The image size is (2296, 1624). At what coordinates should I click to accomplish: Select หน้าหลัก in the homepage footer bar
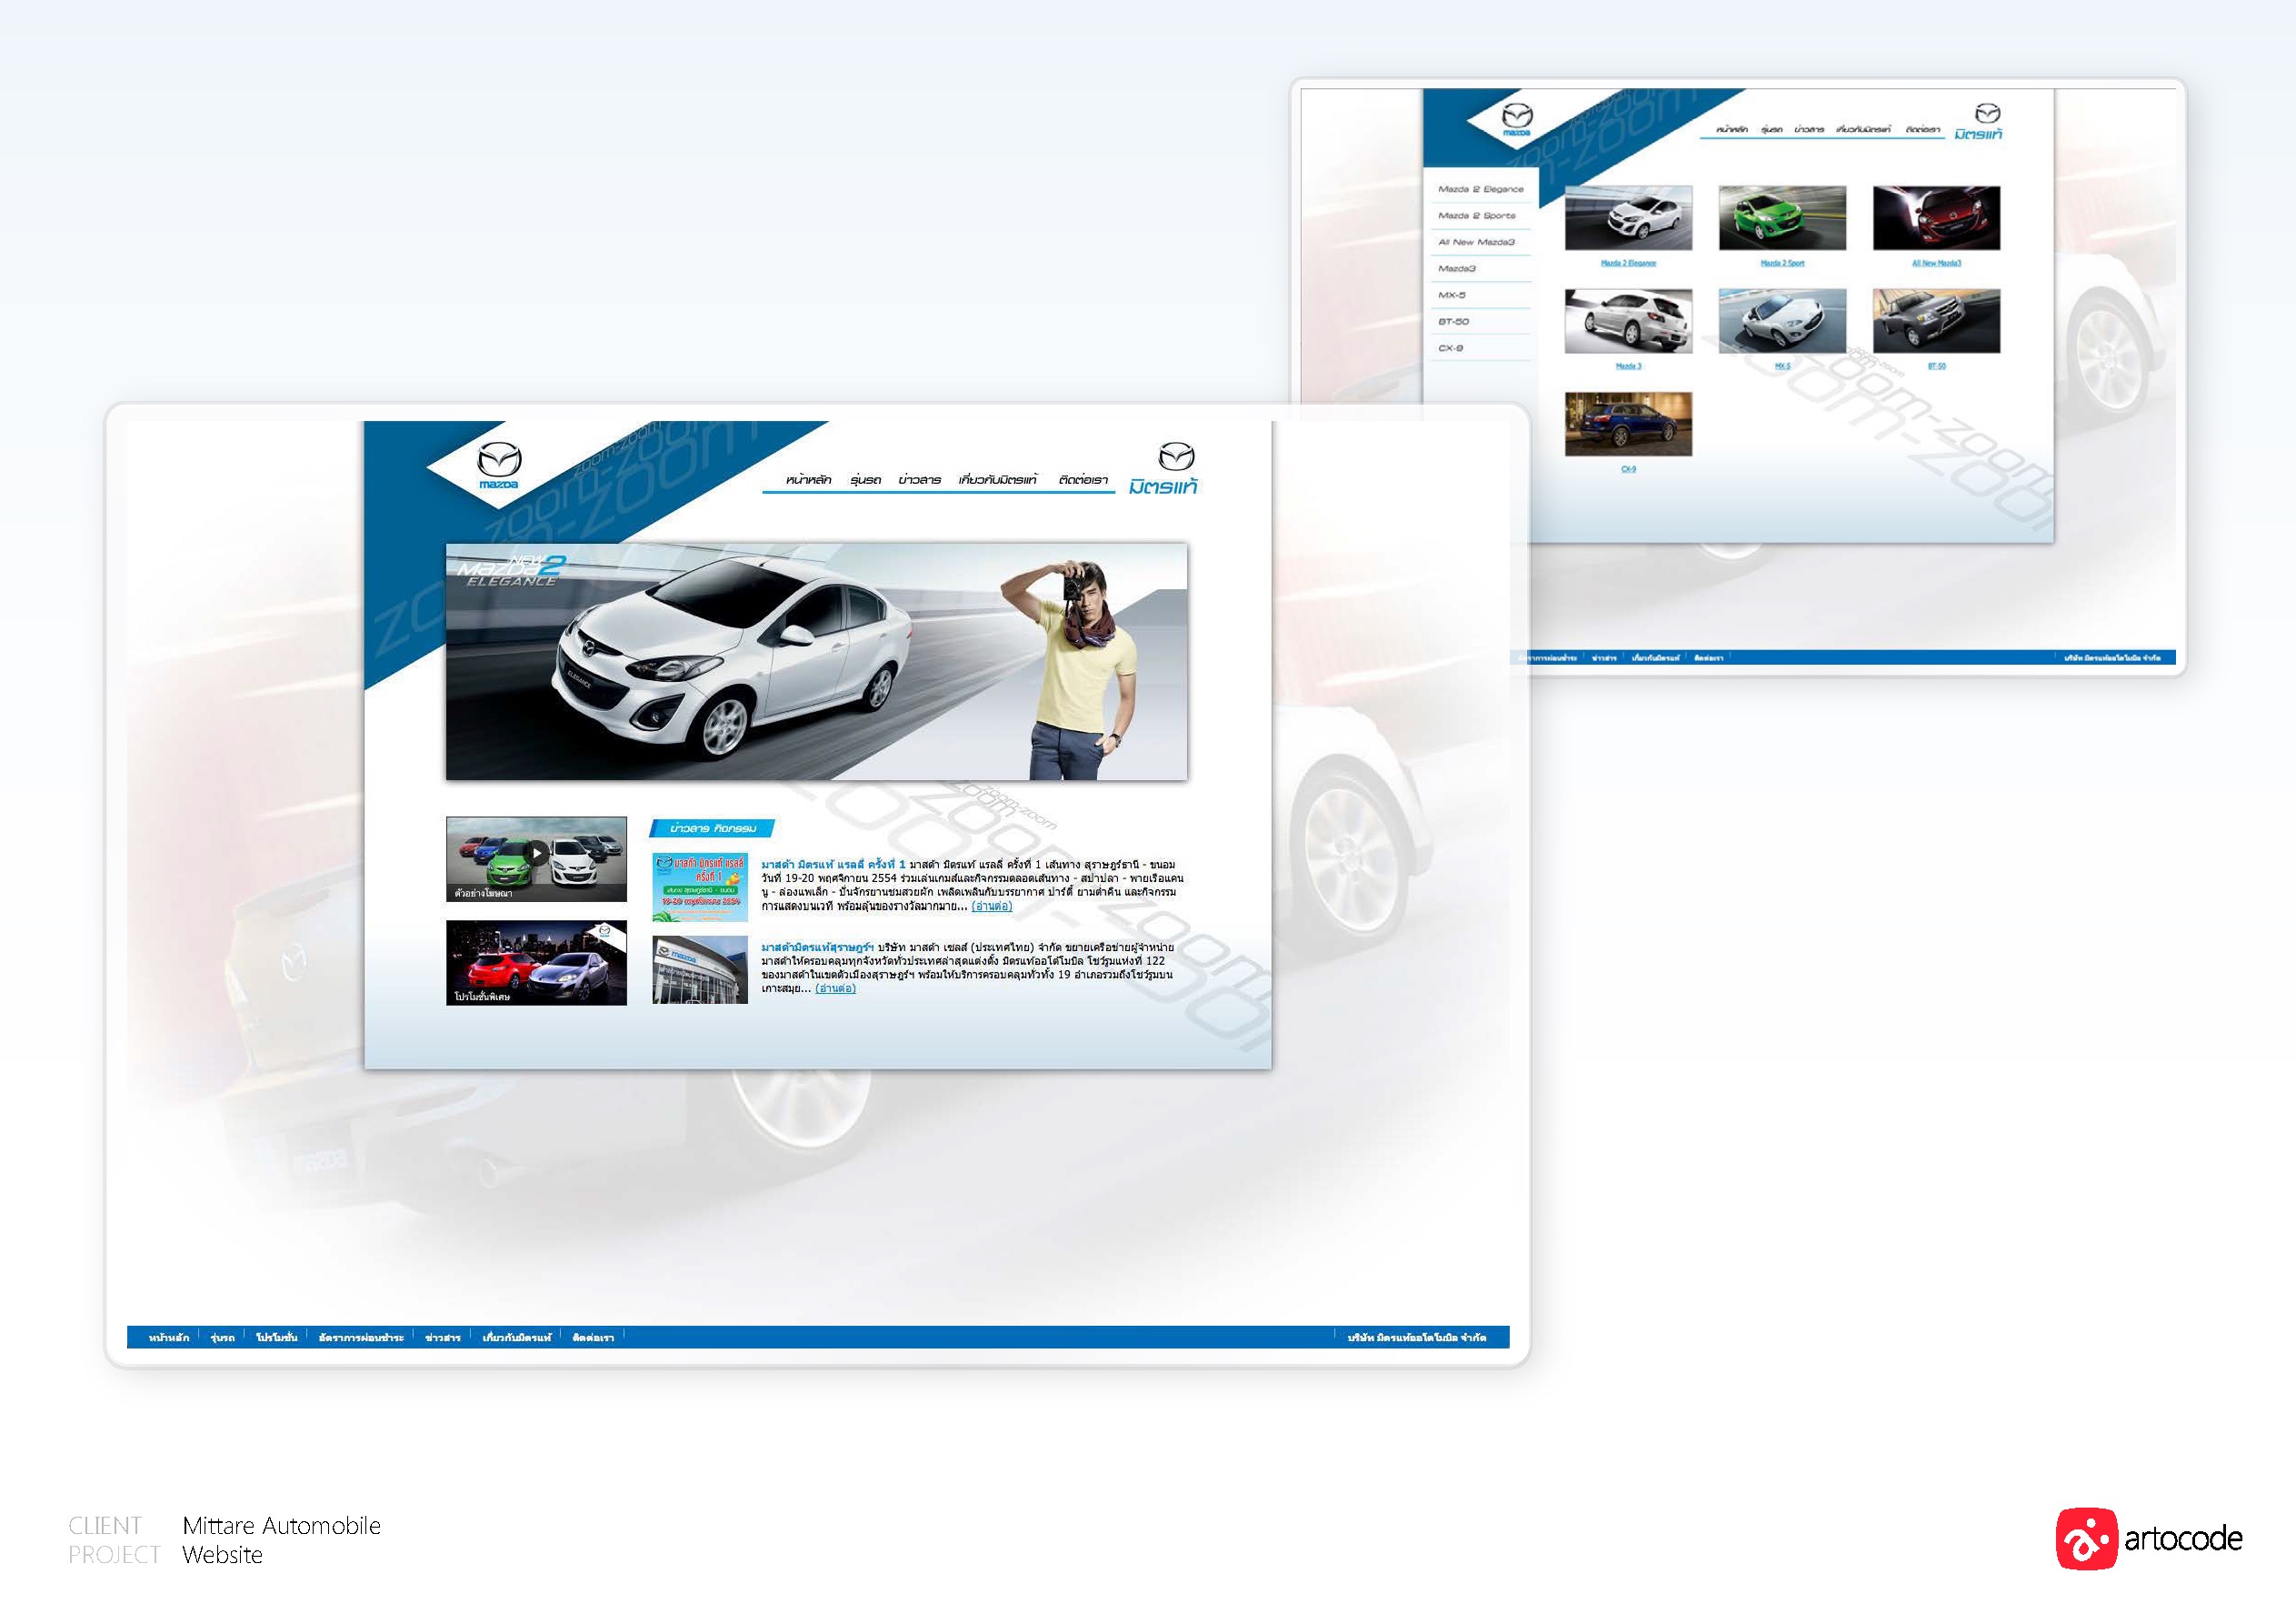click(169, 1338)
